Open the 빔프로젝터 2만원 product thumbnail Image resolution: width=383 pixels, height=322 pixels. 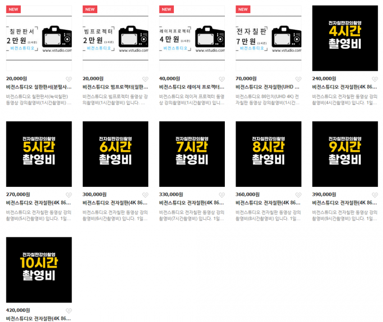point(115,38)
